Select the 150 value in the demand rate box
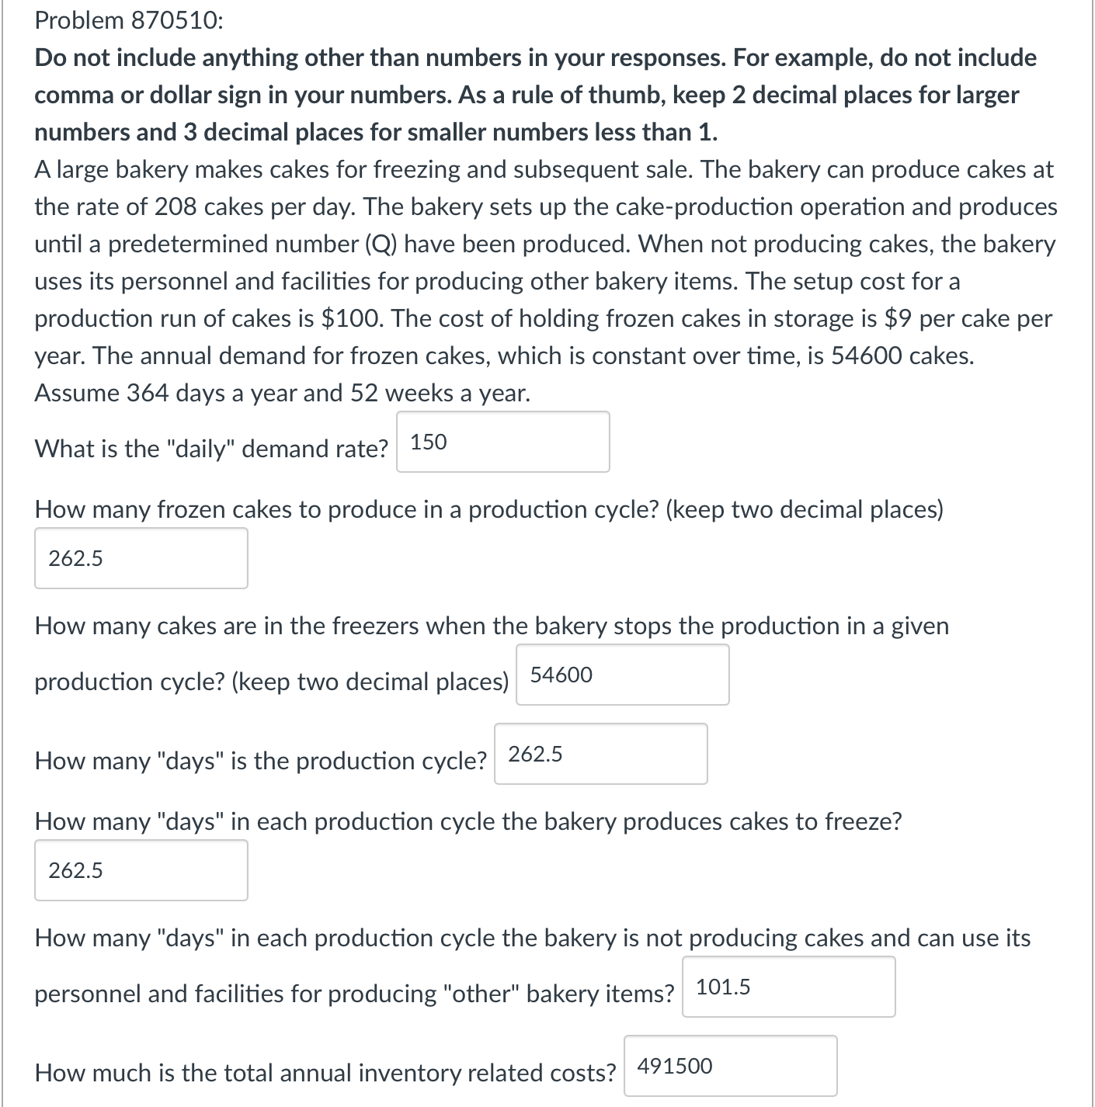 click(x=429, y=442)
